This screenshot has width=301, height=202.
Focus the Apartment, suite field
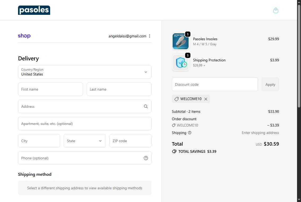pos(85,124)
